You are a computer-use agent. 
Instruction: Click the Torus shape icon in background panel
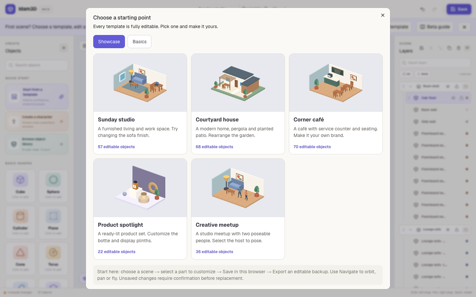(53, 252)
